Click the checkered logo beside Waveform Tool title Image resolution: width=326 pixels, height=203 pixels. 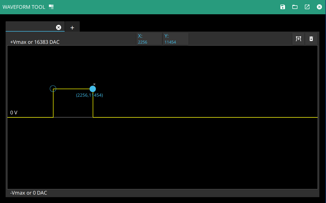[x=51, y=7]
